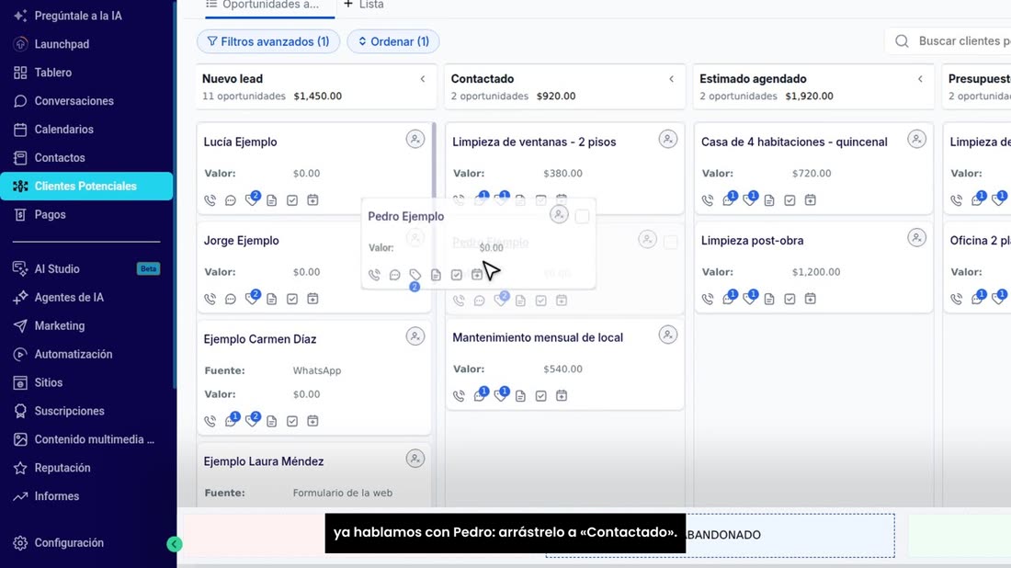Click the Beta badge next to AI Studio

coord(148,269)
